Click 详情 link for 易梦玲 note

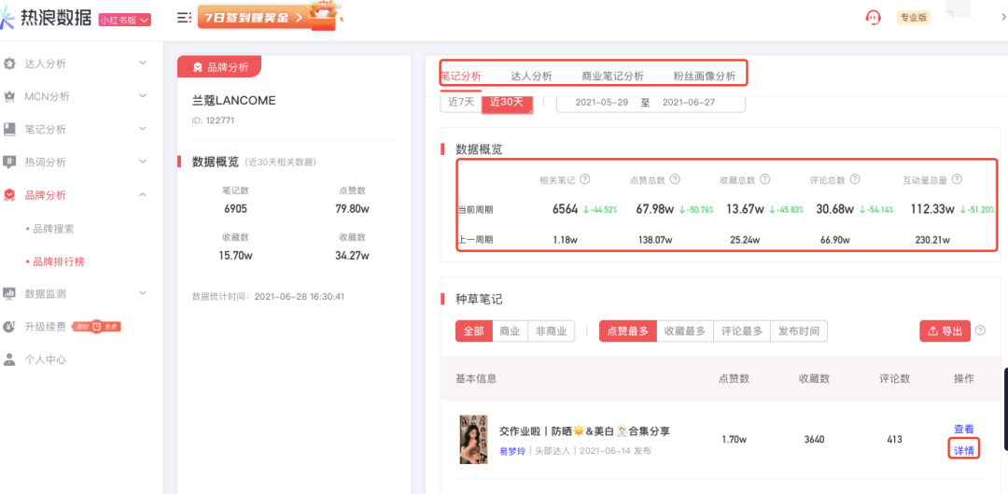[963, 449]
